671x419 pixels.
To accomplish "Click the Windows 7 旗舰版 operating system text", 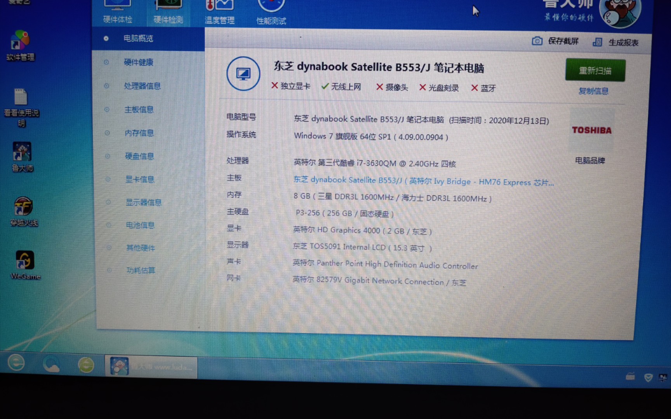I will coord(371,137).
